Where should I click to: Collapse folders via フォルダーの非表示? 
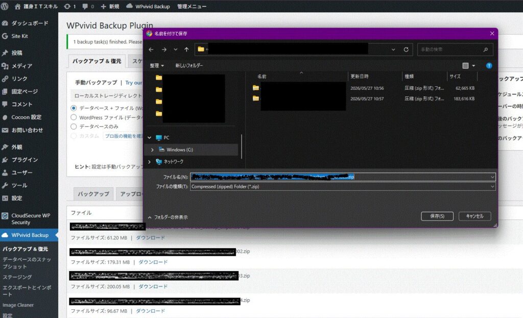[x=168, y=217]
